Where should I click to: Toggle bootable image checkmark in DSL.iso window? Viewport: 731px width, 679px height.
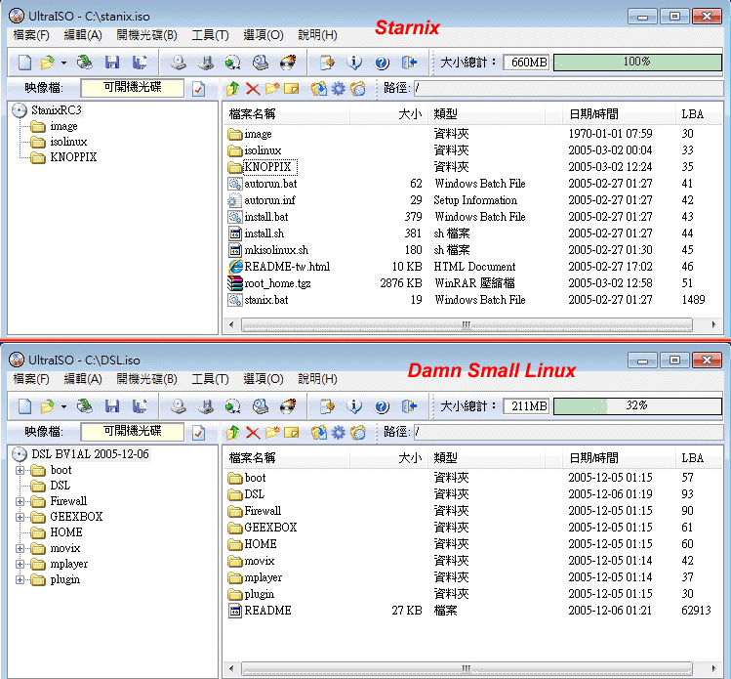[198, 433]
